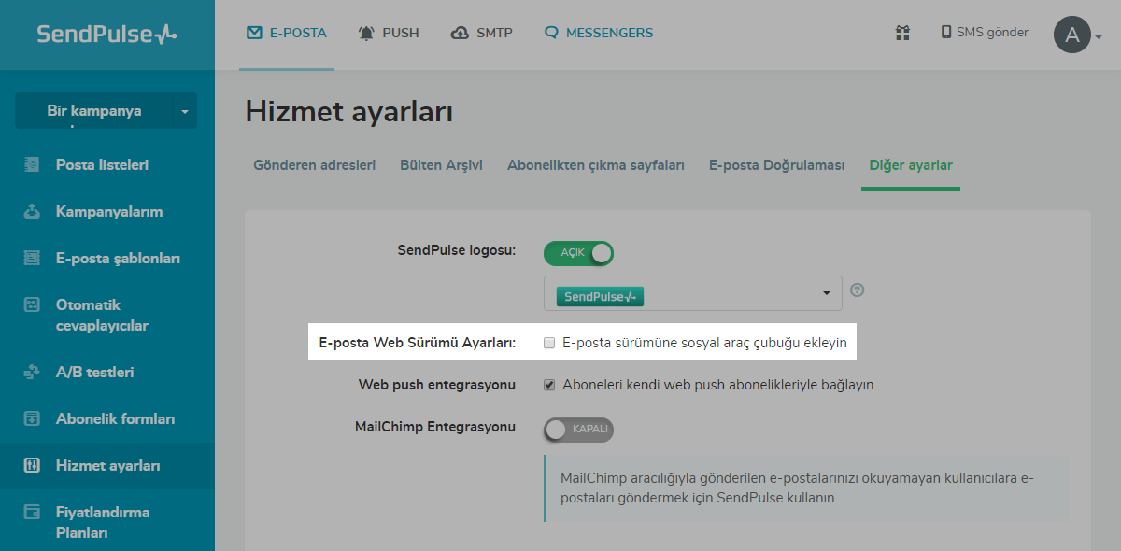Click the gift icon in top bar

tap(902, 33)
